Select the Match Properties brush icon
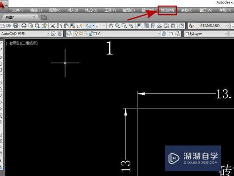This screenshot has height=176, width=234. pos(73,26)
